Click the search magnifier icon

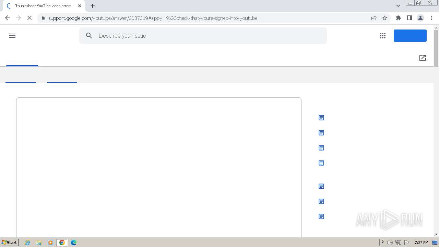tap(89, 36)
